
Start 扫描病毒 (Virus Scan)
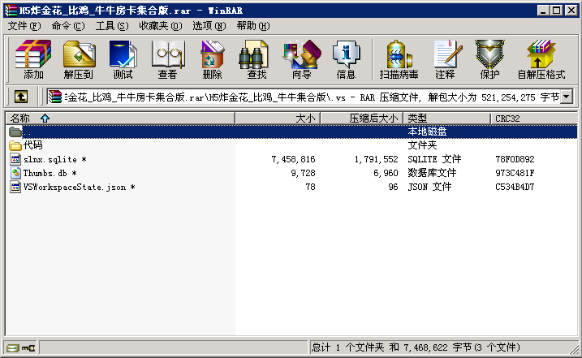tap(400, 59)
